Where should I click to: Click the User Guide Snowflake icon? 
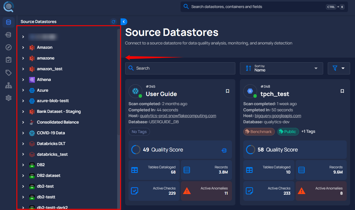point(135,91)
